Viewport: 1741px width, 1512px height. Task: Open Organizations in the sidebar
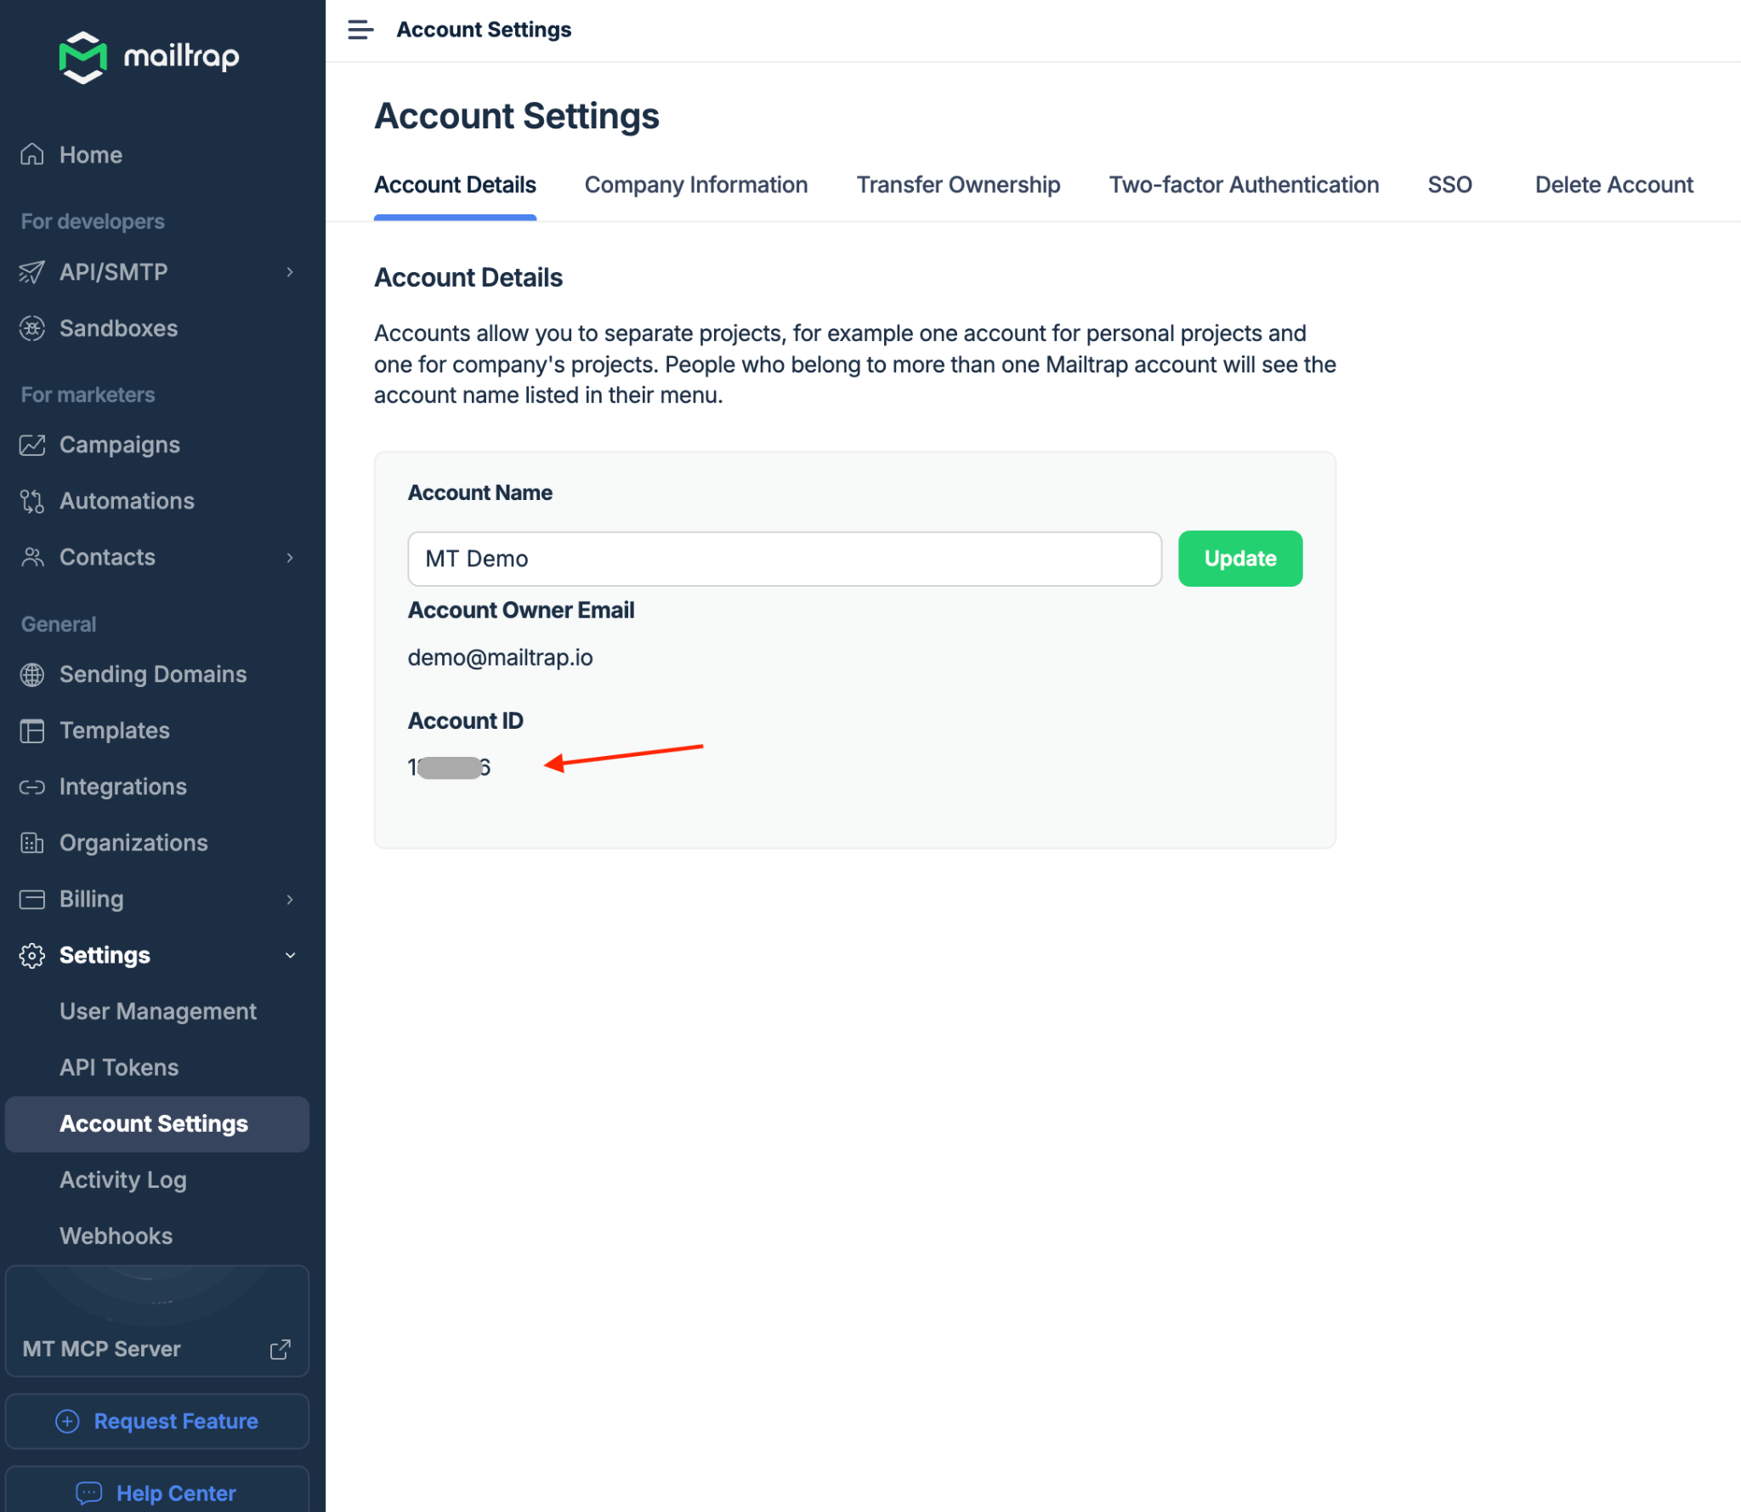coord(133,843)
